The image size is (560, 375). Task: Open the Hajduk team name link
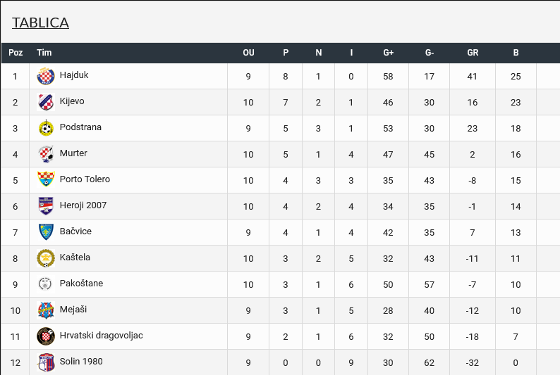click(x=74, y=75)
